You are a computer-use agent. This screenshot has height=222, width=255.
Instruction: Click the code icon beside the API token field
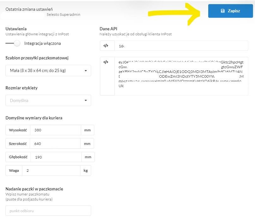[106, 62]
